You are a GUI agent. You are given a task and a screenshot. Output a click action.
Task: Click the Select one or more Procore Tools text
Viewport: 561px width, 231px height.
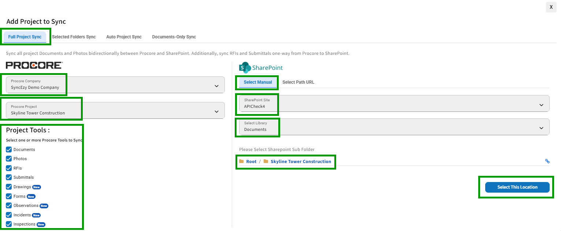(44, 140)
